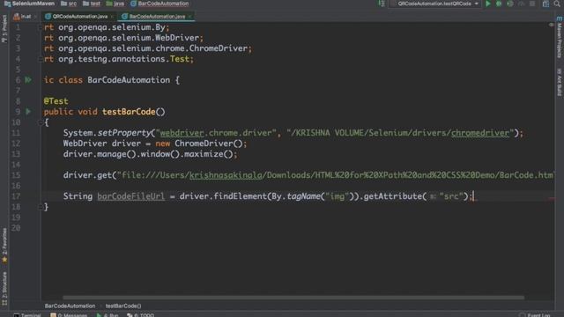The image size is (564, 317).
Task: Click BarCodeAutomation class in the top navigation bar
Action: pyautogui.click(x=160, y=4)
